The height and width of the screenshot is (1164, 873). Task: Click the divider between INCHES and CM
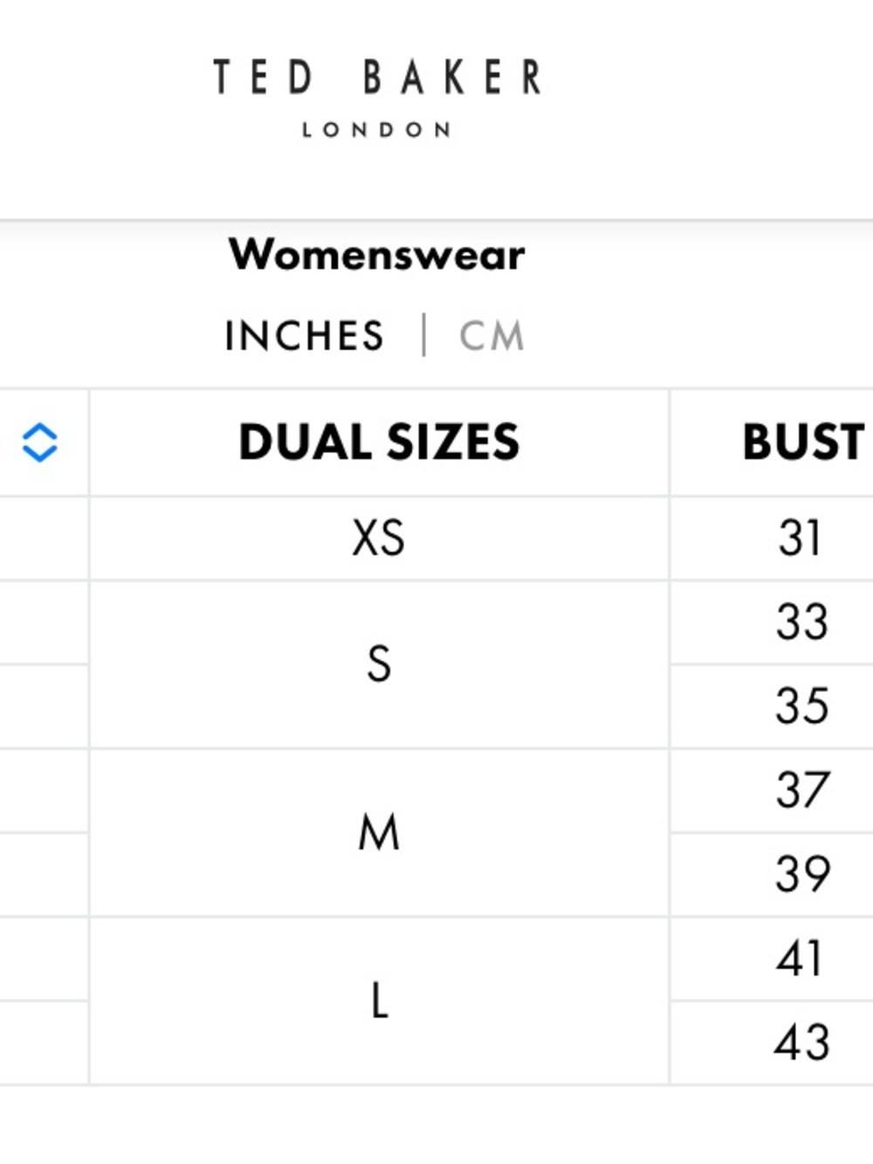(x=423, y=335)
